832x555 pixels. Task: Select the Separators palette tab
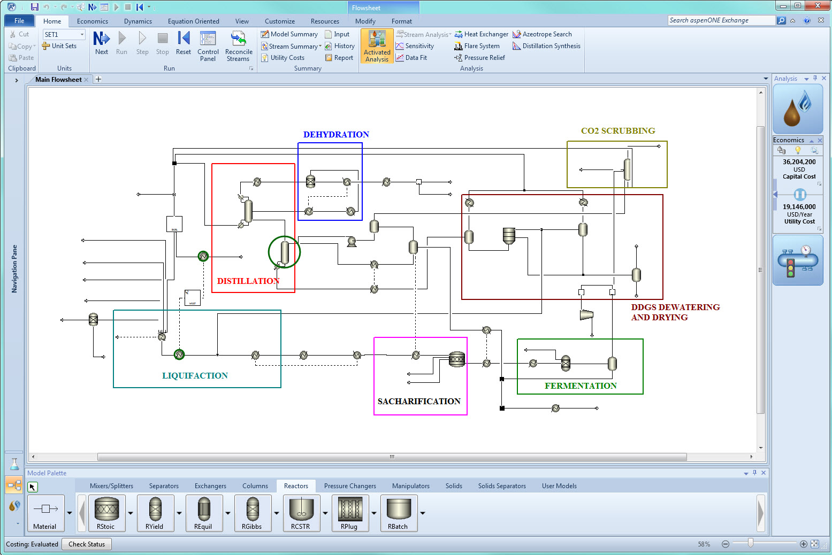[164, 486]
